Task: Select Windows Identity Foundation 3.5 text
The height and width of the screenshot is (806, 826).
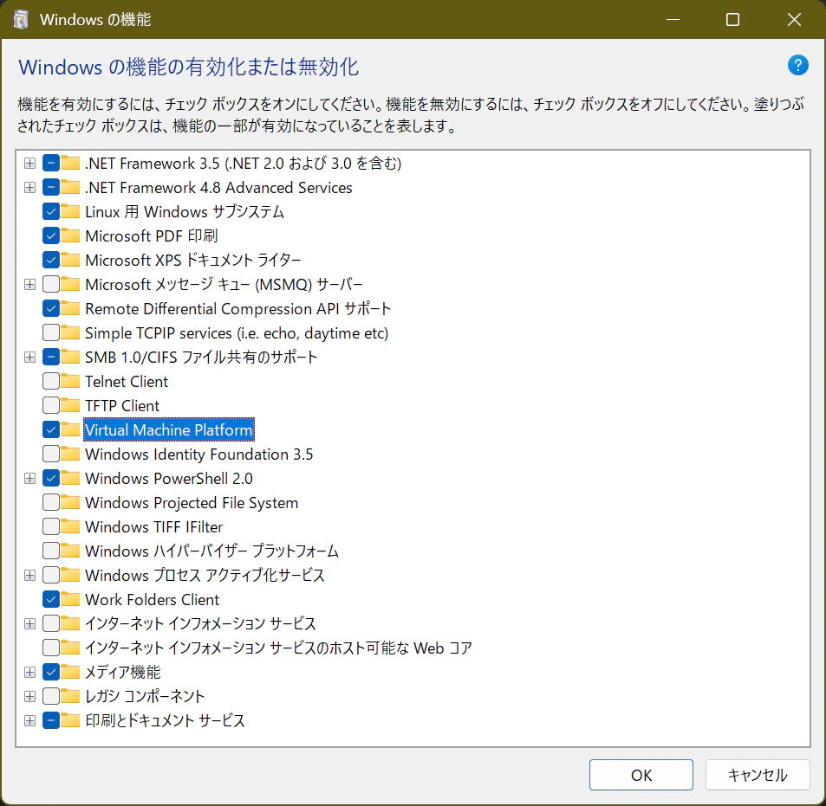Action: pyautogui.click(x=198, y=454)
